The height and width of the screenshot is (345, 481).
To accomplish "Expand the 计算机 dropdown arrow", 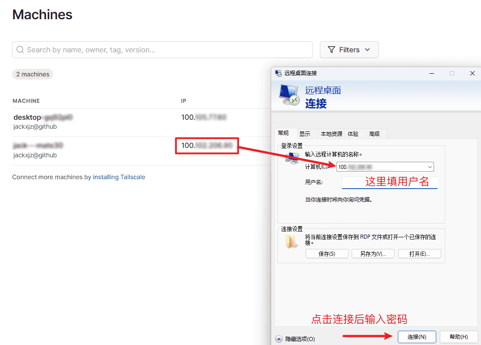I will click(430, 167).
